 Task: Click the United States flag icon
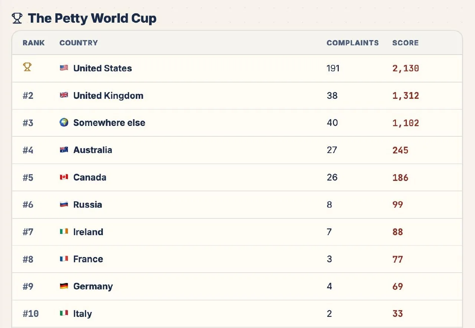coord(64,68)
